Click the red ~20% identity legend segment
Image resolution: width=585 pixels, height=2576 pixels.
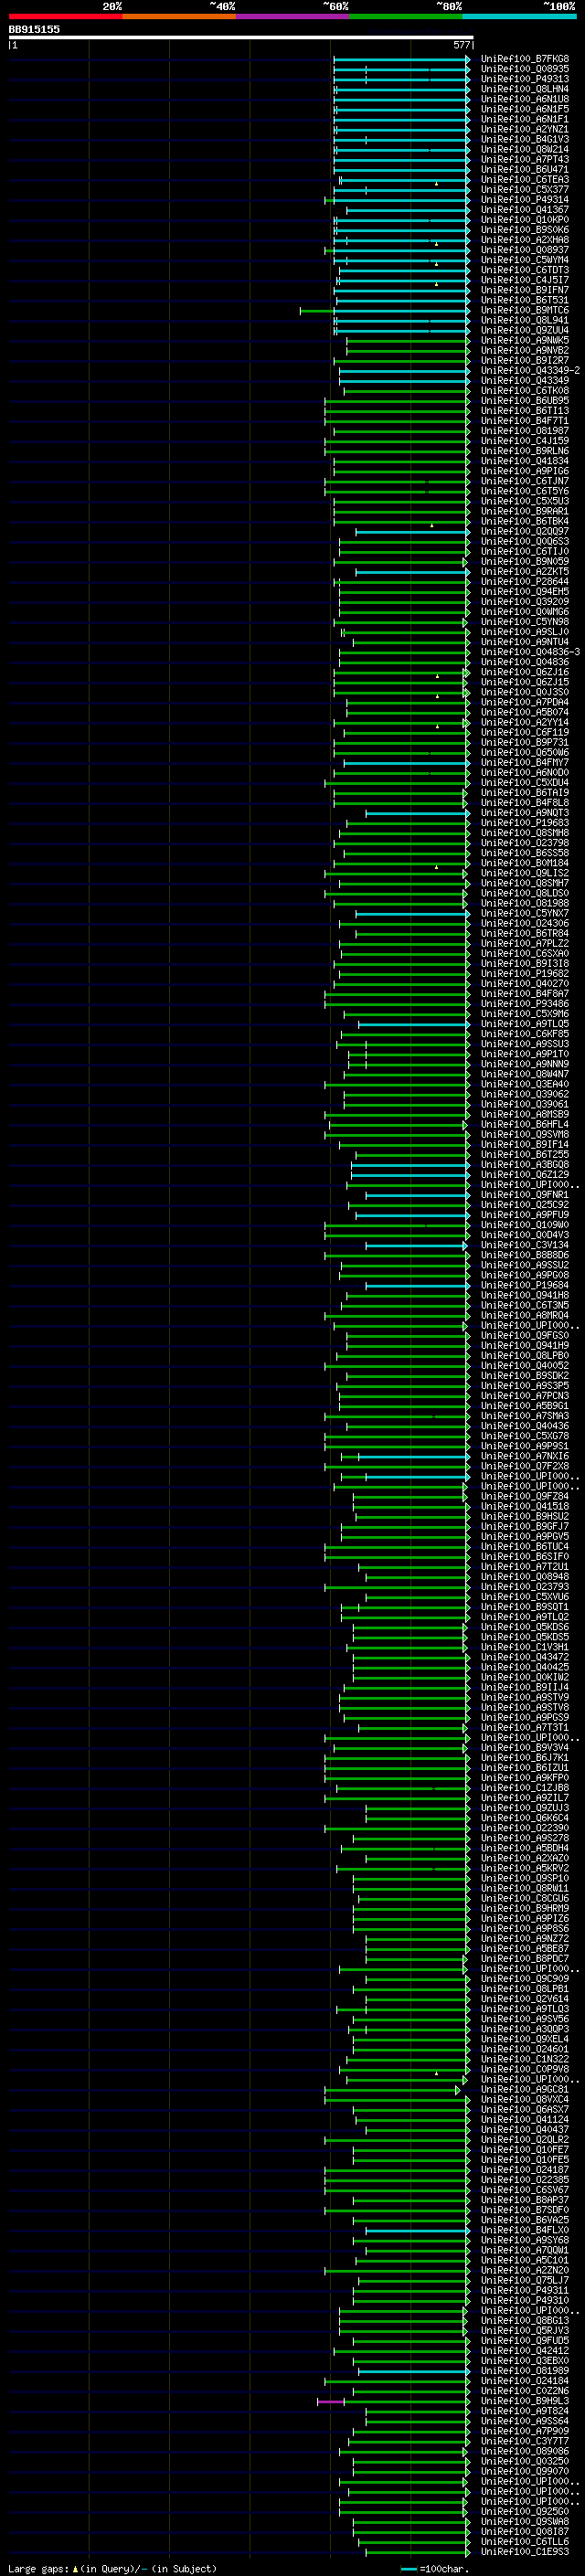coord(65,16)
